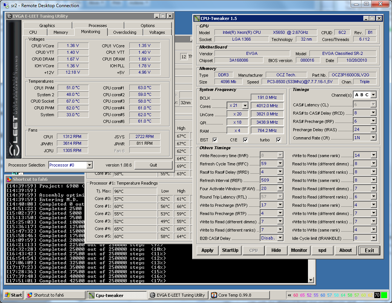Click the spd button
Viewport: 392px width, 303px height.
322,250
